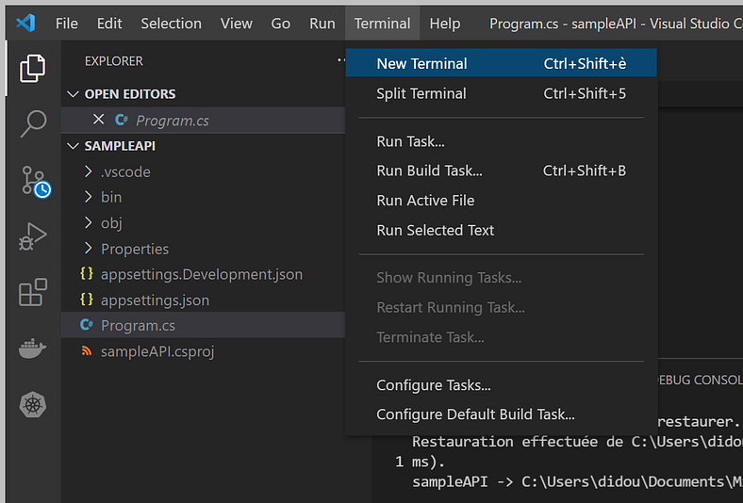Open the Extensions view icon
The image size is (743, 503).
(x=33, y=293)
